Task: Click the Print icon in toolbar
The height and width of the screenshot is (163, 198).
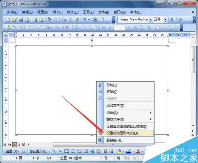Action: pyautogui.click(x=35, y=20)
